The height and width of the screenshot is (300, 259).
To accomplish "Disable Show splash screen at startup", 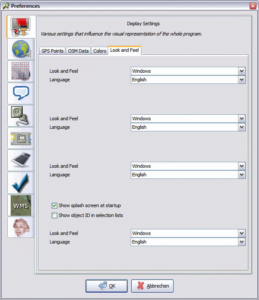I will point(54,206).
